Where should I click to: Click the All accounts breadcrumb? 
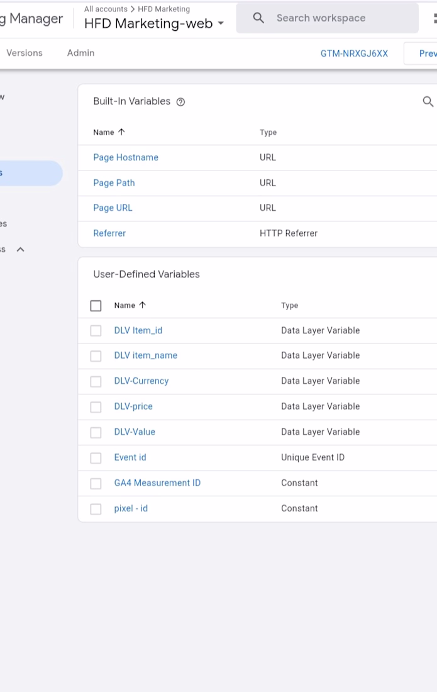106,9
